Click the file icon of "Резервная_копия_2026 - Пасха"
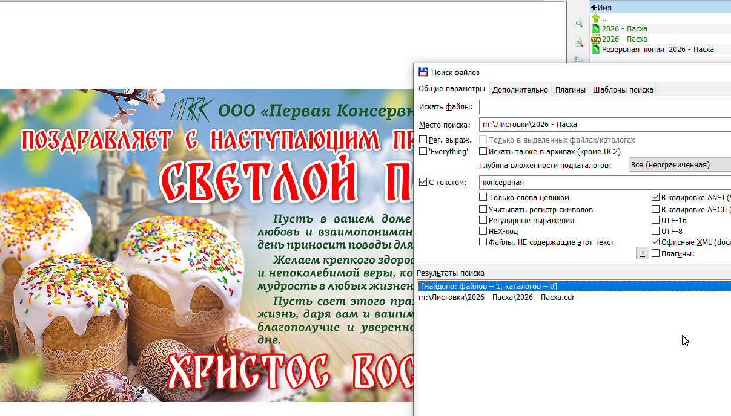This screenshot has height=416, width=731. click(x=595, y=49)
